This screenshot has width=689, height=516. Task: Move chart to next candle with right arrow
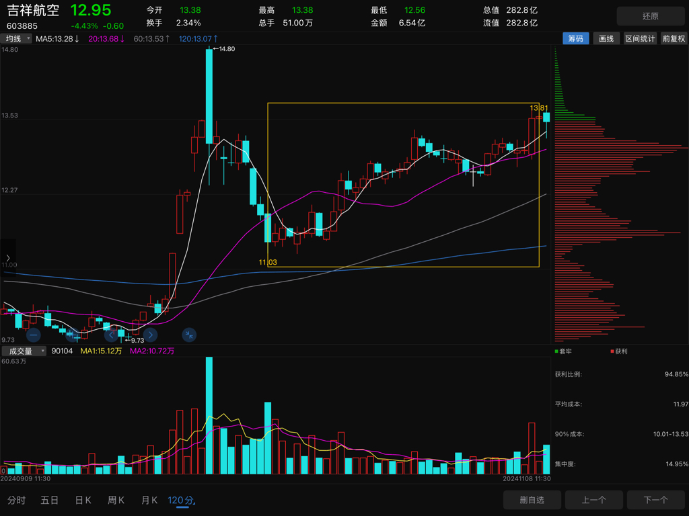tap(150, 335)
